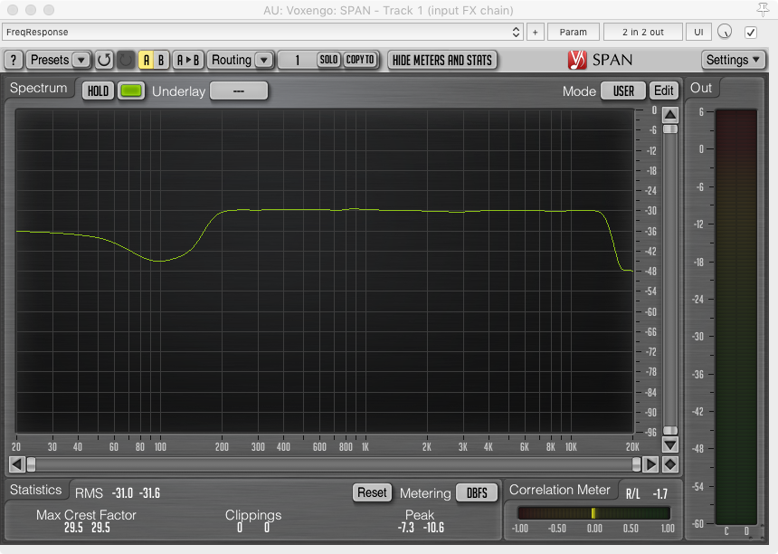
Task: Click RMS value -31.0
Action: tap(122, 493)
